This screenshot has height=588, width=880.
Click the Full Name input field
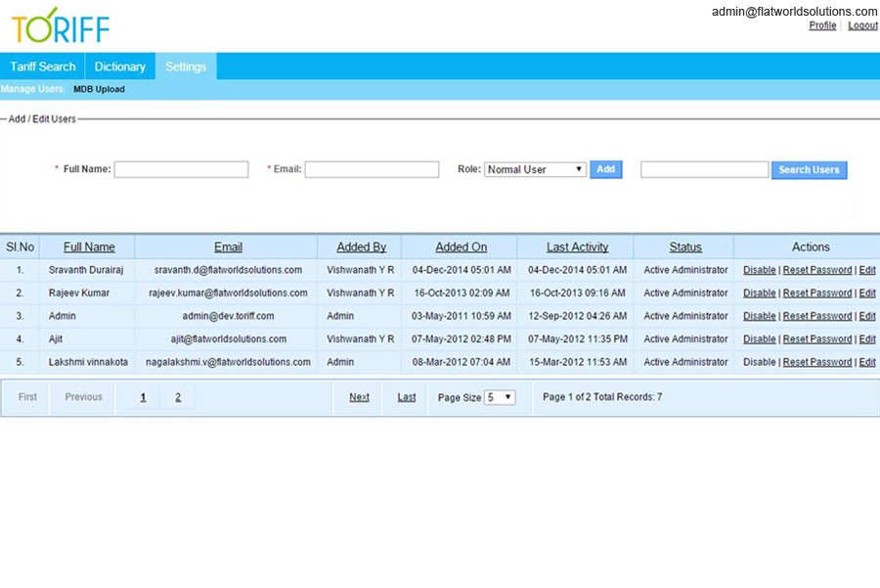pyautogui.click(x=181, y=169)
